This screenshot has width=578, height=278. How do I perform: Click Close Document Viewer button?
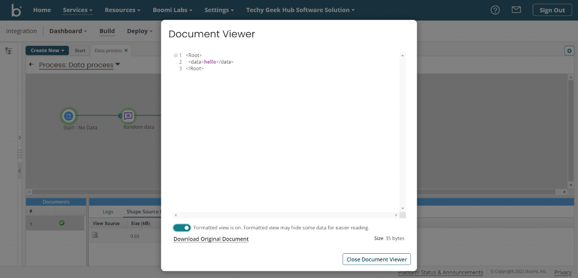pyautogui.click(x=377, y=259)
